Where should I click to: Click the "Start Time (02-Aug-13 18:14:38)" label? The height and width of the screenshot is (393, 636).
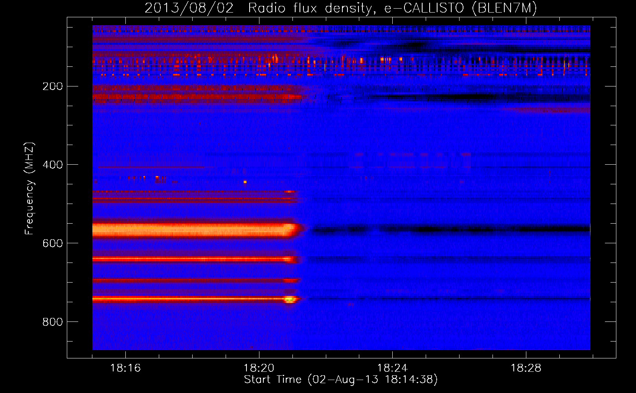pyautogui.click(x=341, y=380)
